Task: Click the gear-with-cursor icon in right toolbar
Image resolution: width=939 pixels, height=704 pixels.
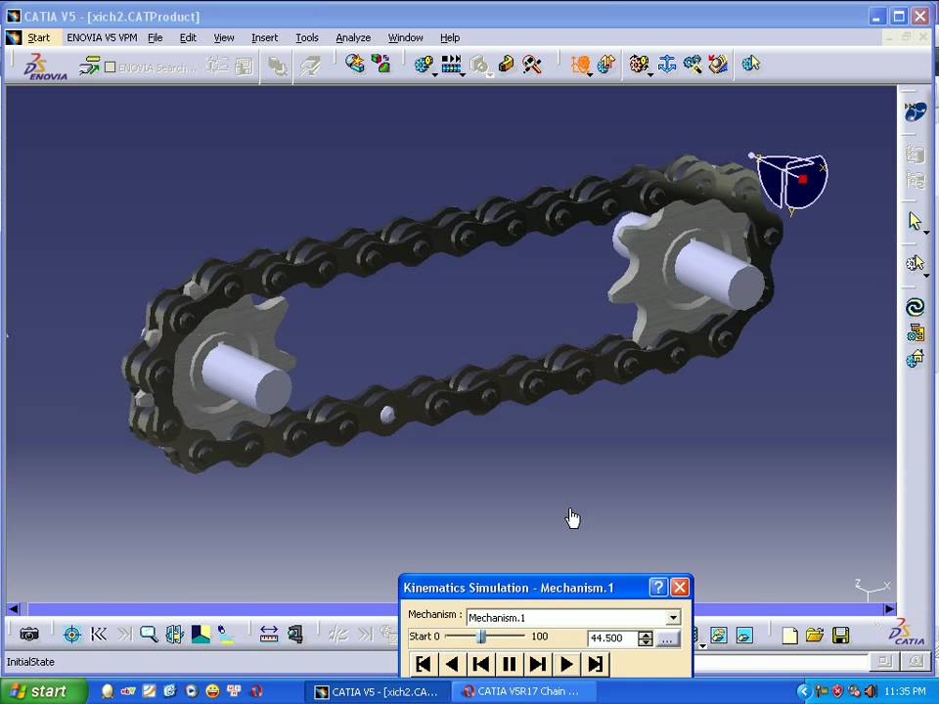Action: (x=916, y=263)
